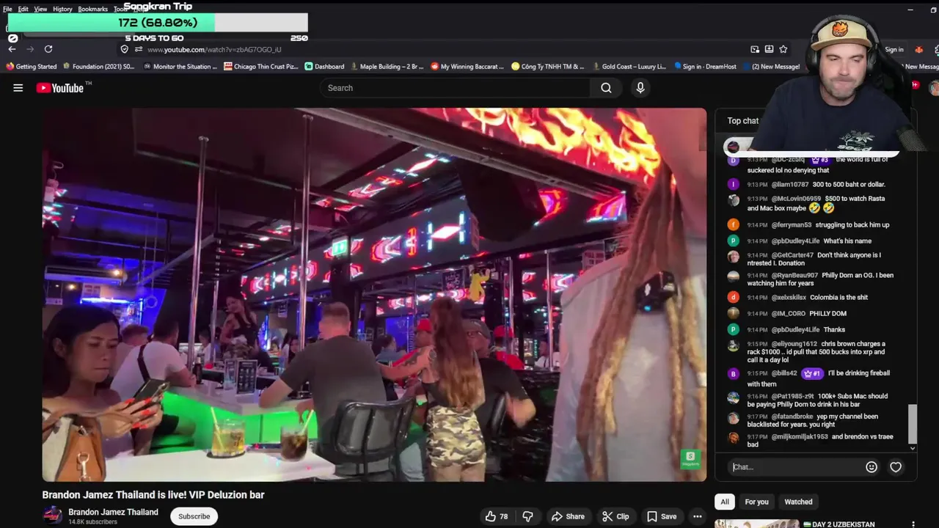This screenshot has width=939, height=528.
Task: Dislike the video with thumbs down
Action: (x=527, y=516)
